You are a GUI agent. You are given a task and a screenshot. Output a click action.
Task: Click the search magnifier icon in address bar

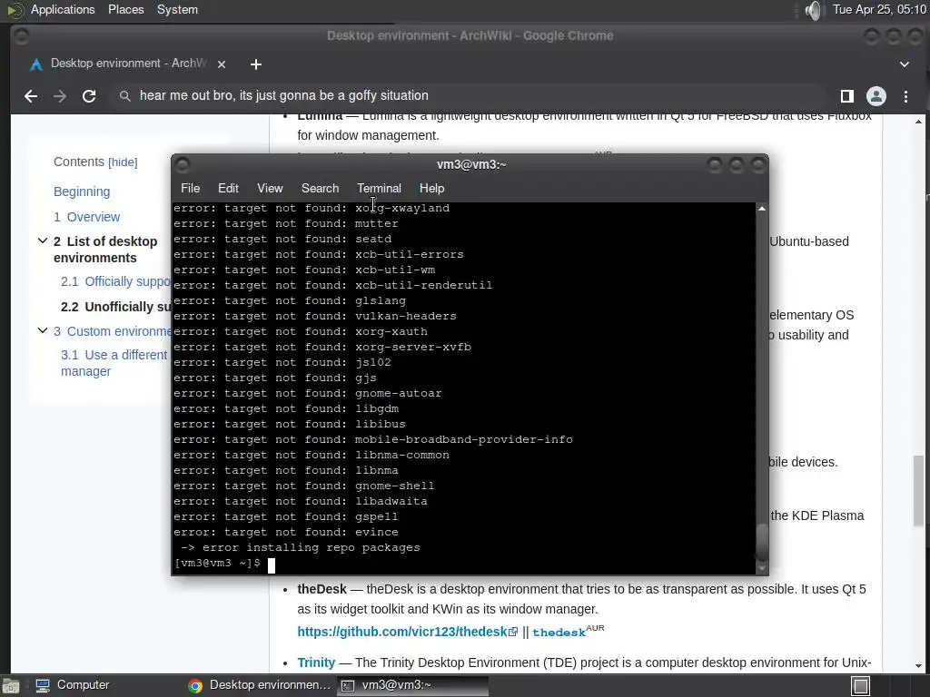pyautogui.click(x=124, y=96)
